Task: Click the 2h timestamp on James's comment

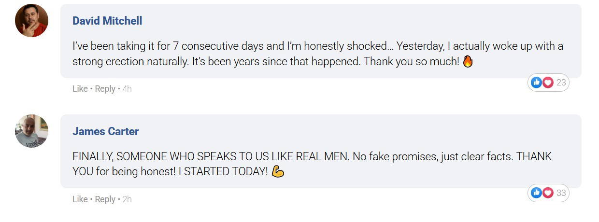Action: point(127,199)
